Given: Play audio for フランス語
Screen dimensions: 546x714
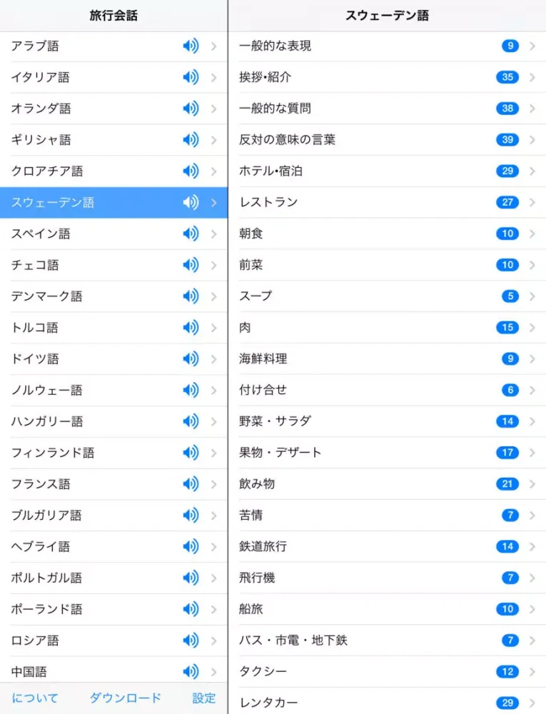Looking at the screenshot, I should click(x=191, y=484).
